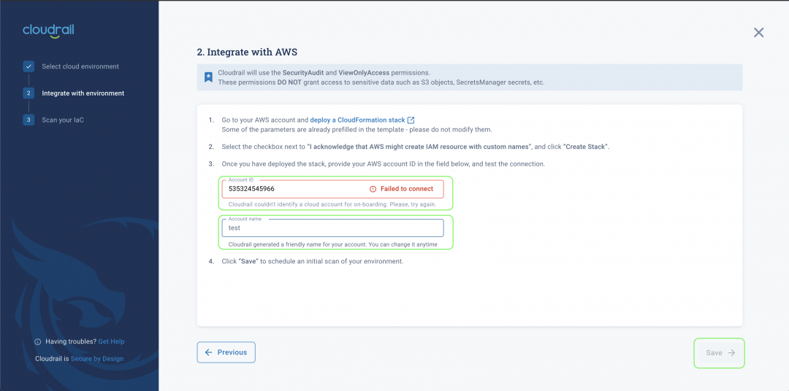Focus the Account ID input field
The width and height of the screenshot is (789, 391).
pos(332,189)
